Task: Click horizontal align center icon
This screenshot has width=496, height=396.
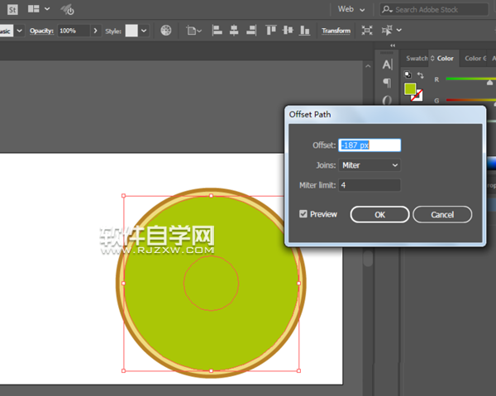Action: 234,31
